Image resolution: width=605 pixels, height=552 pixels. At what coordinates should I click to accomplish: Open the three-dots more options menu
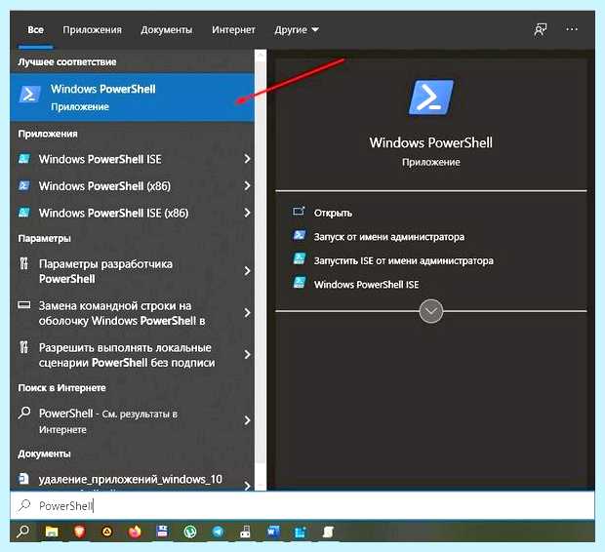(x=572, y=29)
